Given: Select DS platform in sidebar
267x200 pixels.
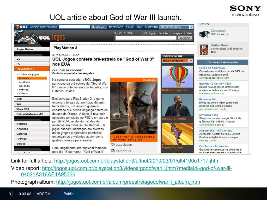Looking at the screenshot, I should pos(32,59).
